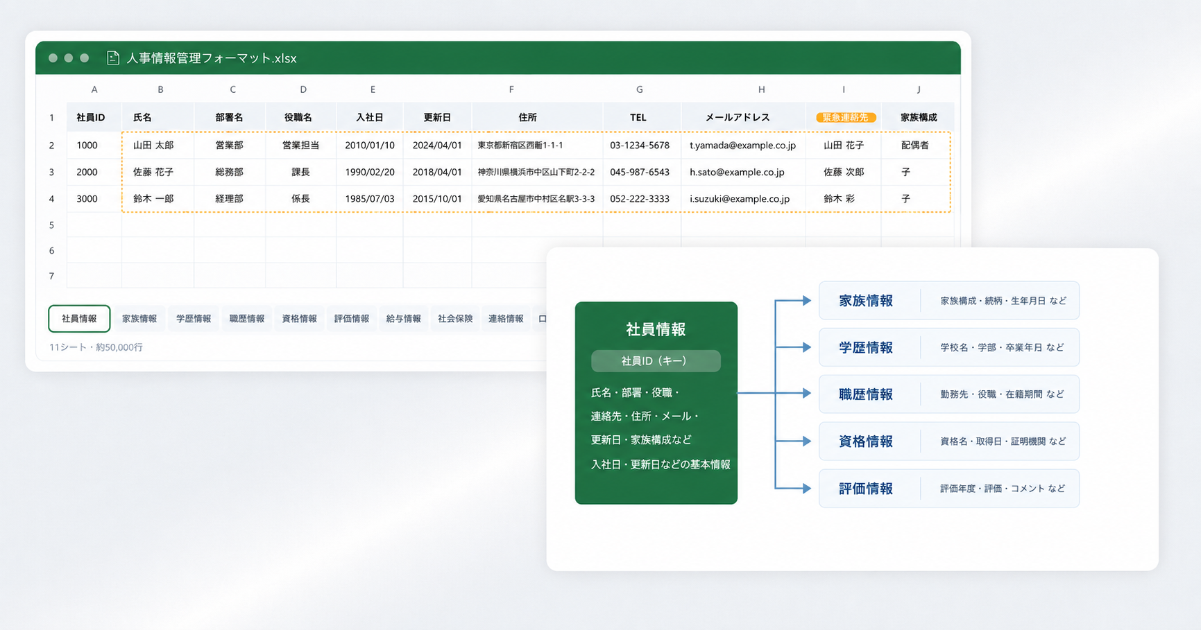Switch to the 資格情報 sheet tab

(299, 319)
